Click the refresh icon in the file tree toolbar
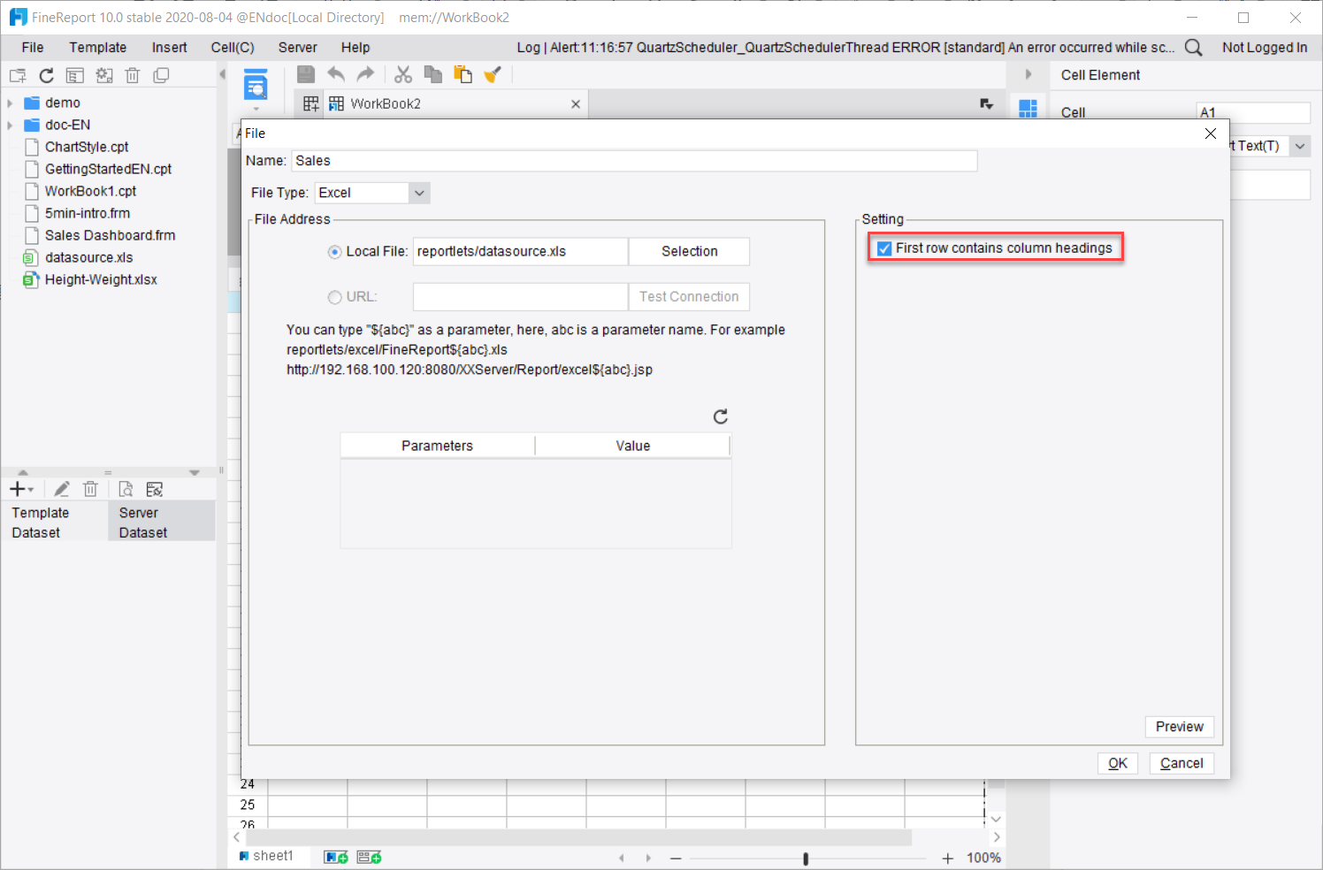This screenshot has height=870, width=1323. (47, 76)
